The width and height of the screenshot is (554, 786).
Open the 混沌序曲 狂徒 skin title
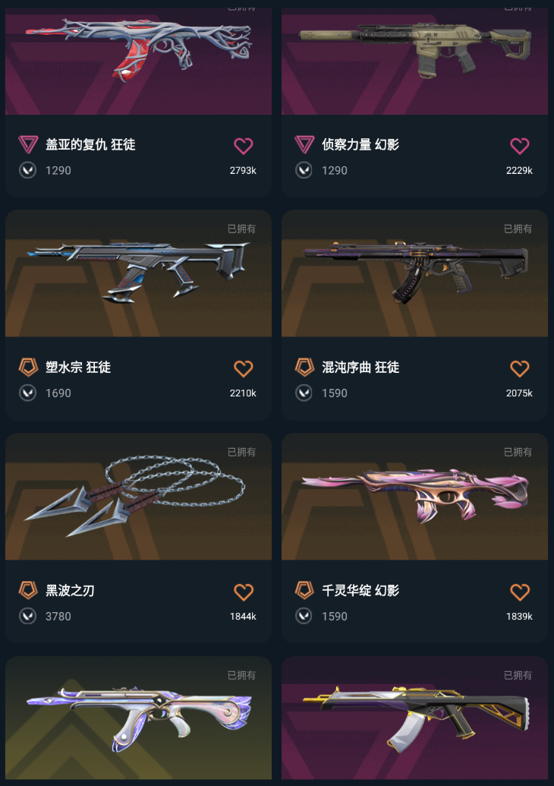point(360,368)
